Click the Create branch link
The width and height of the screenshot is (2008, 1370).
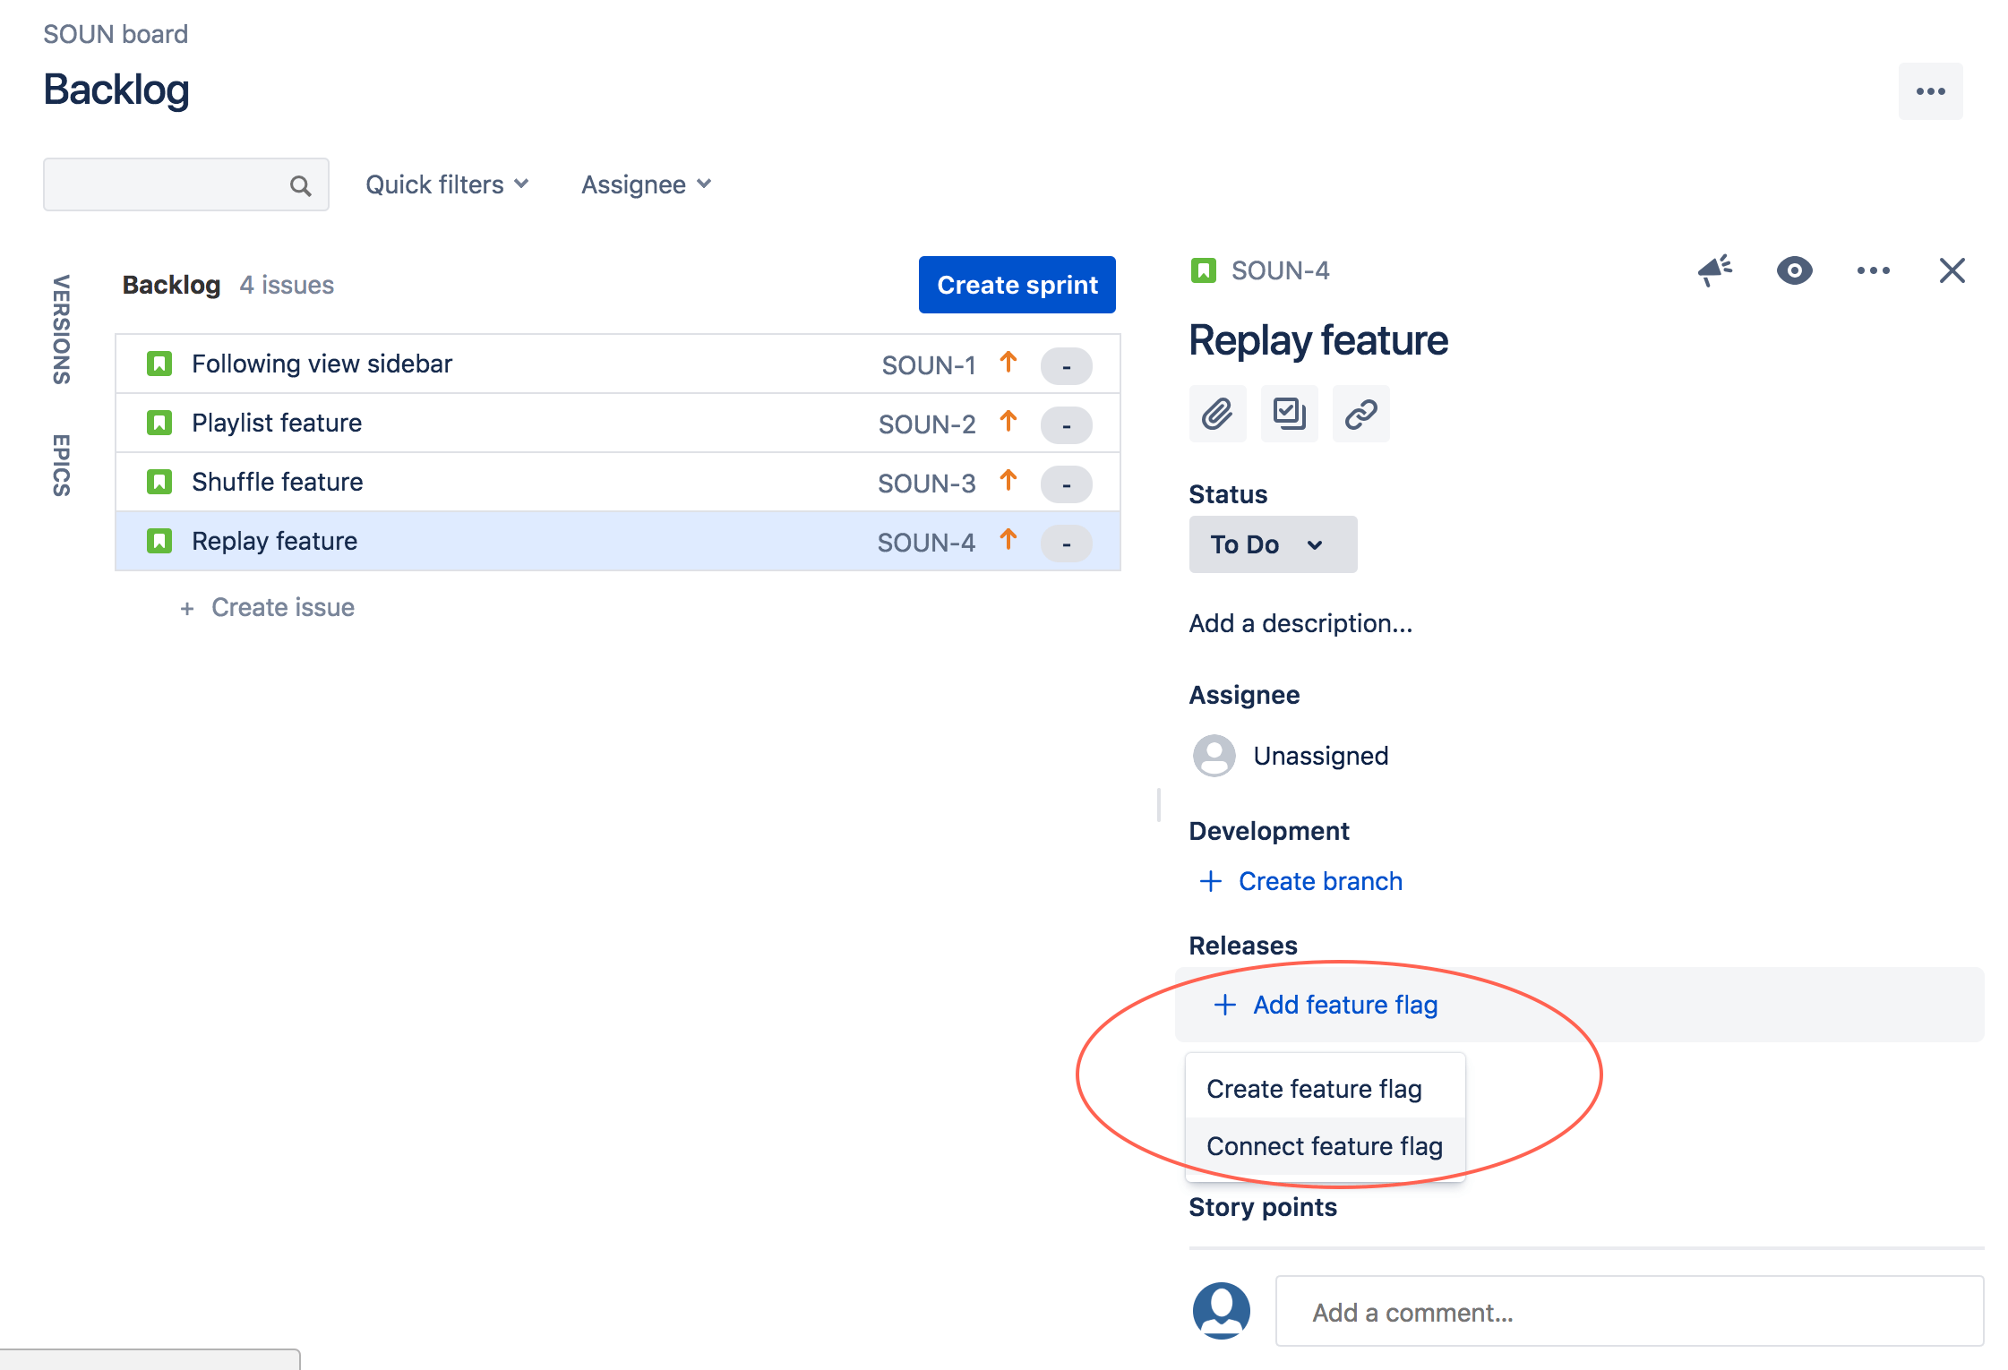click(x=1319, y=880)
